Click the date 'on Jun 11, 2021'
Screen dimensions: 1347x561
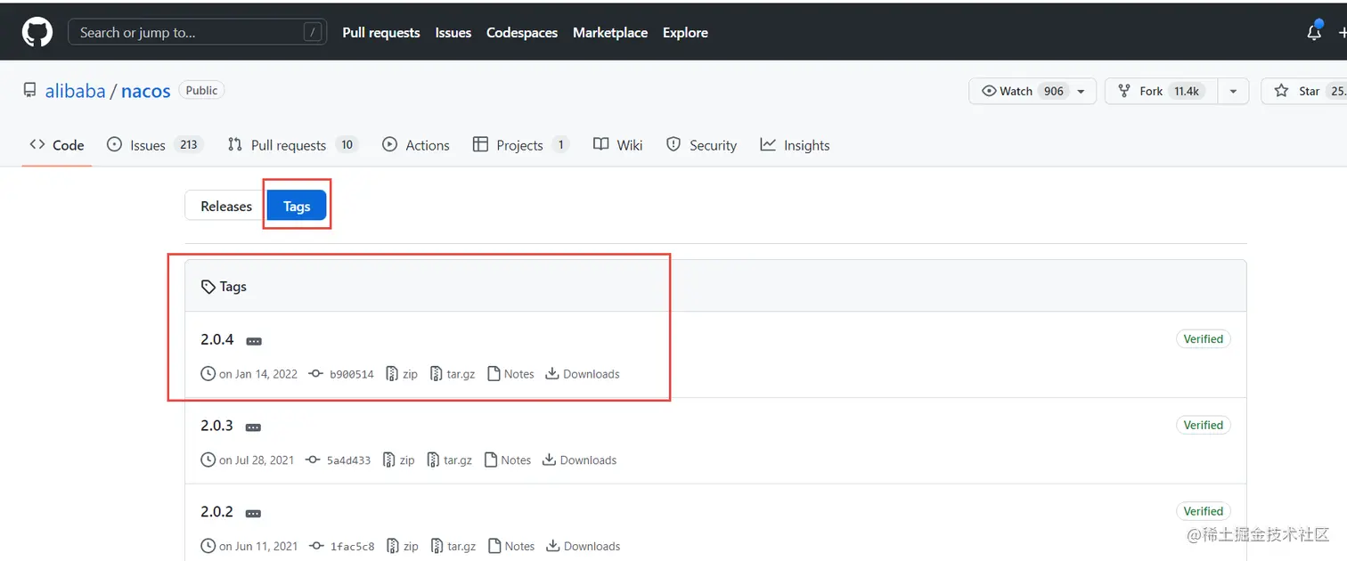coord(258,547)
